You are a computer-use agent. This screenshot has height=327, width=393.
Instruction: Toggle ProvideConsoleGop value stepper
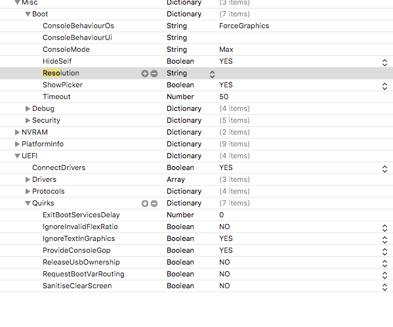384,251
